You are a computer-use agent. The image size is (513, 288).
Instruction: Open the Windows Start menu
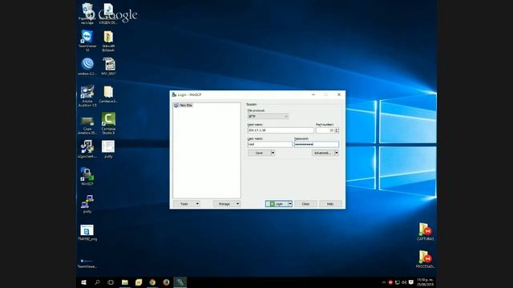click(x=83, y=282)
